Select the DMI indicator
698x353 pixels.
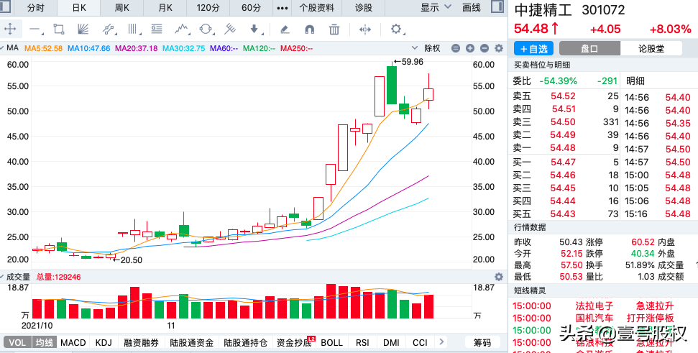(391, 342)
